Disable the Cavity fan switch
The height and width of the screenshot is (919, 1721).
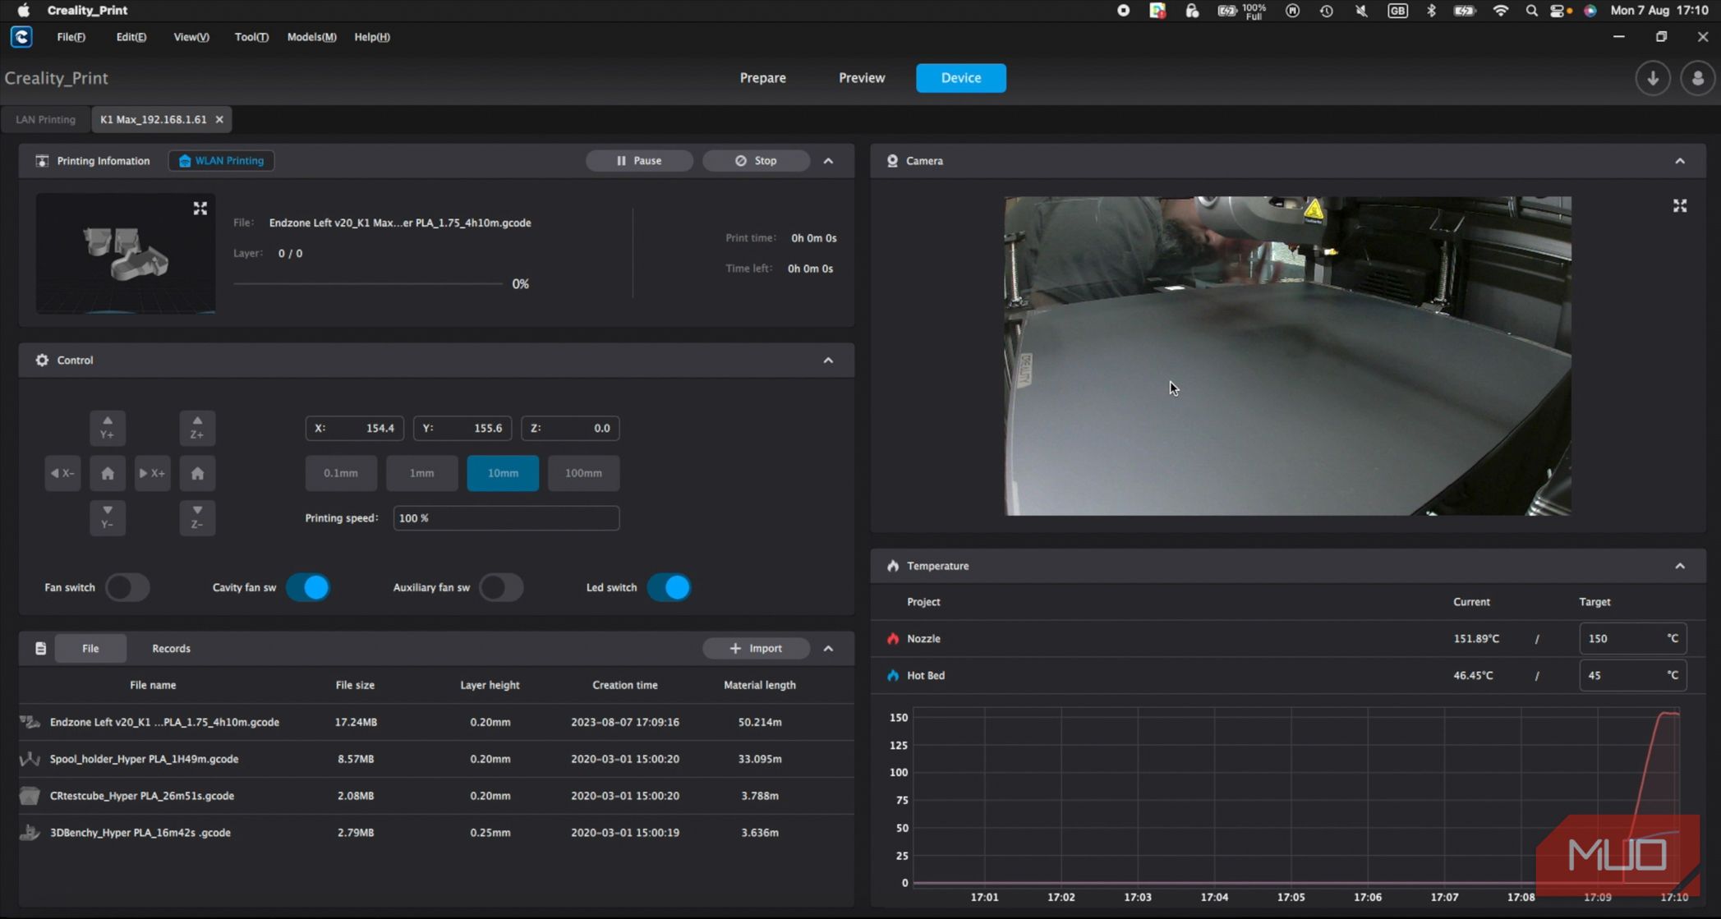coord(308,587)
